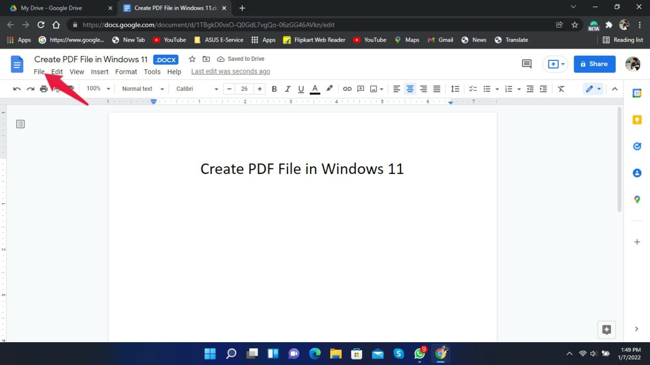The height and width of the screenshot is (365, 650).
Task: Open Google Tasks in the side panel
Action: pyautogui.click(x=637, y=146)
